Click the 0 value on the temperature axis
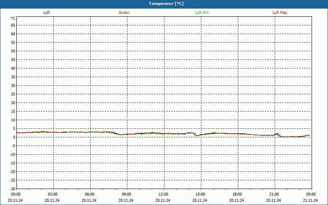The width and height of the screenshot is (328, 205). (x=14, y=137)
